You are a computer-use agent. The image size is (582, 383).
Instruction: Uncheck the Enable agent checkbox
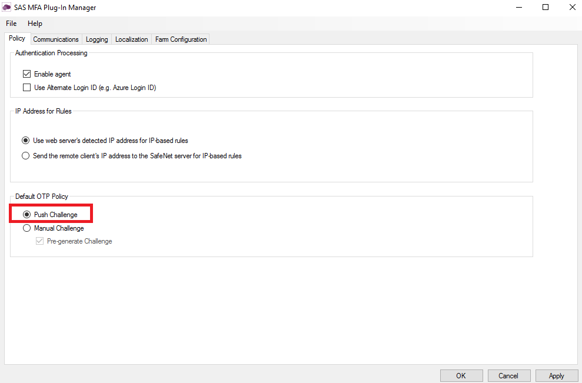tap(26, 74)
